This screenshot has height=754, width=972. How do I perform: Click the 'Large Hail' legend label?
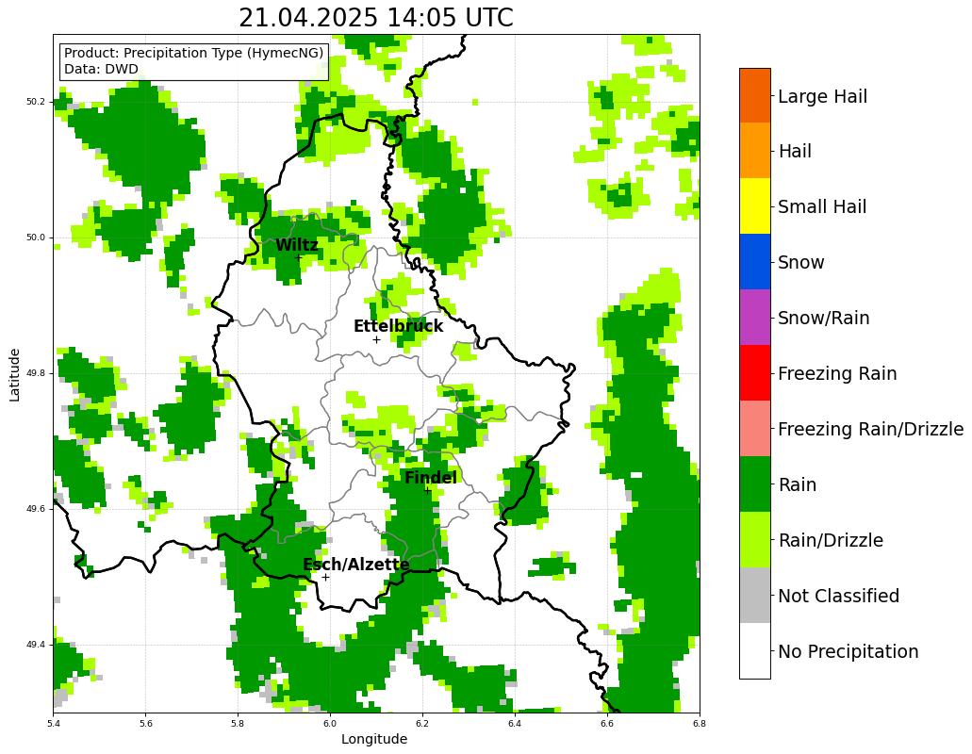[x=822, y=97]
